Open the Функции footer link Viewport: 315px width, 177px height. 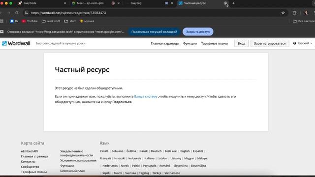click(x=67, y=166)
